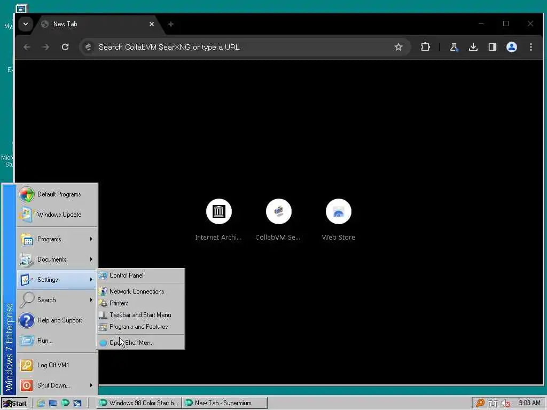Log off VM1 user
Viewport: 547px width, 410px height.
pos(57,365)
